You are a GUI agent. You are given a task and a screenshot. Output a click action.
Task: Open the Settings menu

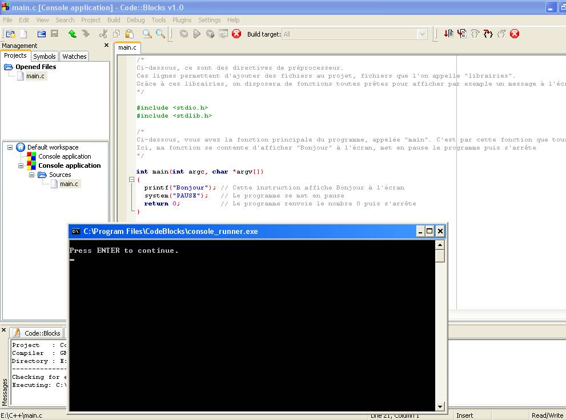click(208, 19)
